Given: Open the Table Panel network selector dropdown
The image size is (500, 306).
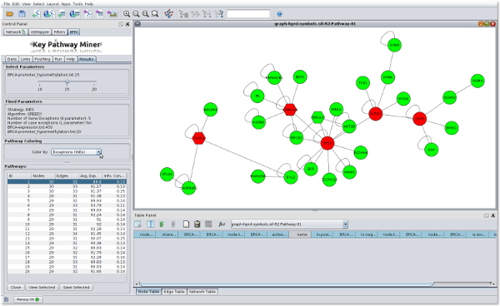Looking at the screenshot, I should tap(345, 225).
